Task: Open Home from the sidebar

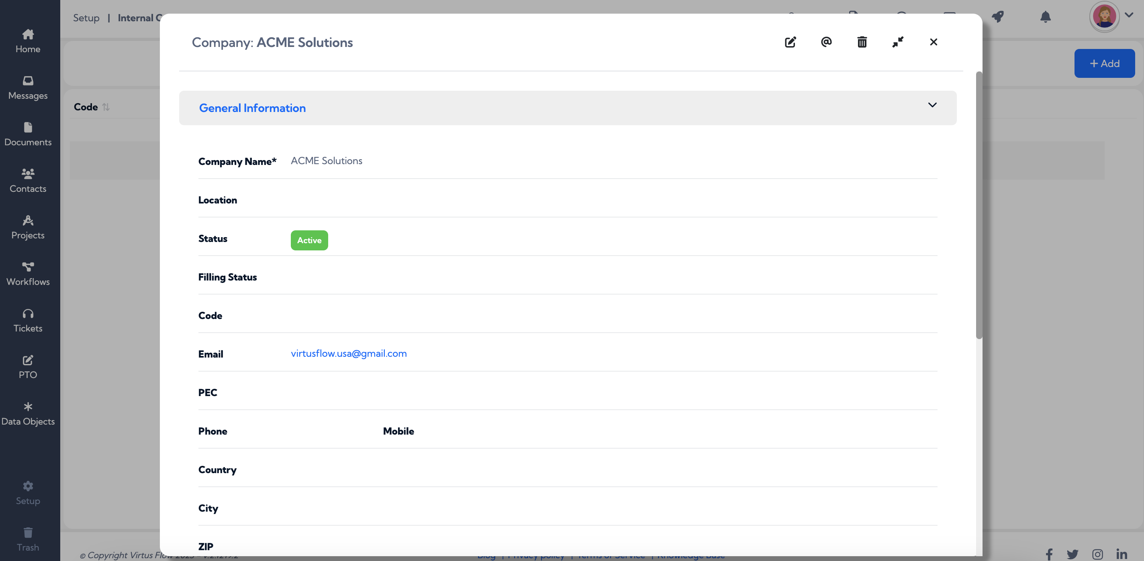Action: click(x=28, y=41)
